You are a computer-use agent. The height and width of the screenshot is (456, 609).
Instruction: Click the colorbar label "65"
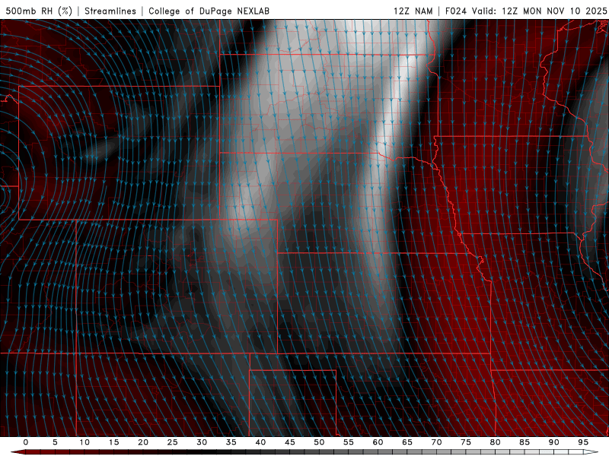407,442
